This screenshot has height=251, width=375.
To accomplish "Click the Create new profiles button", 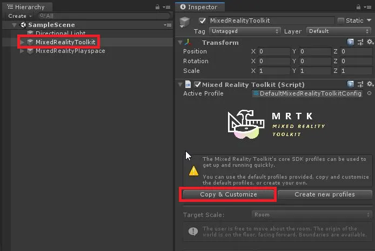I will pyautogui.click(x=325, y=194).
